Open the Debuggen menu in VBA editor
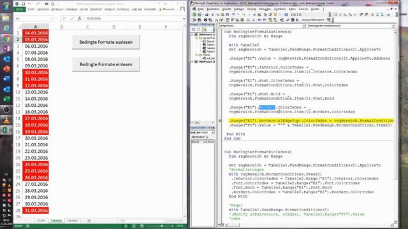Screen dimensions: 408x229 pyautogui.click(x=265, y=9)
